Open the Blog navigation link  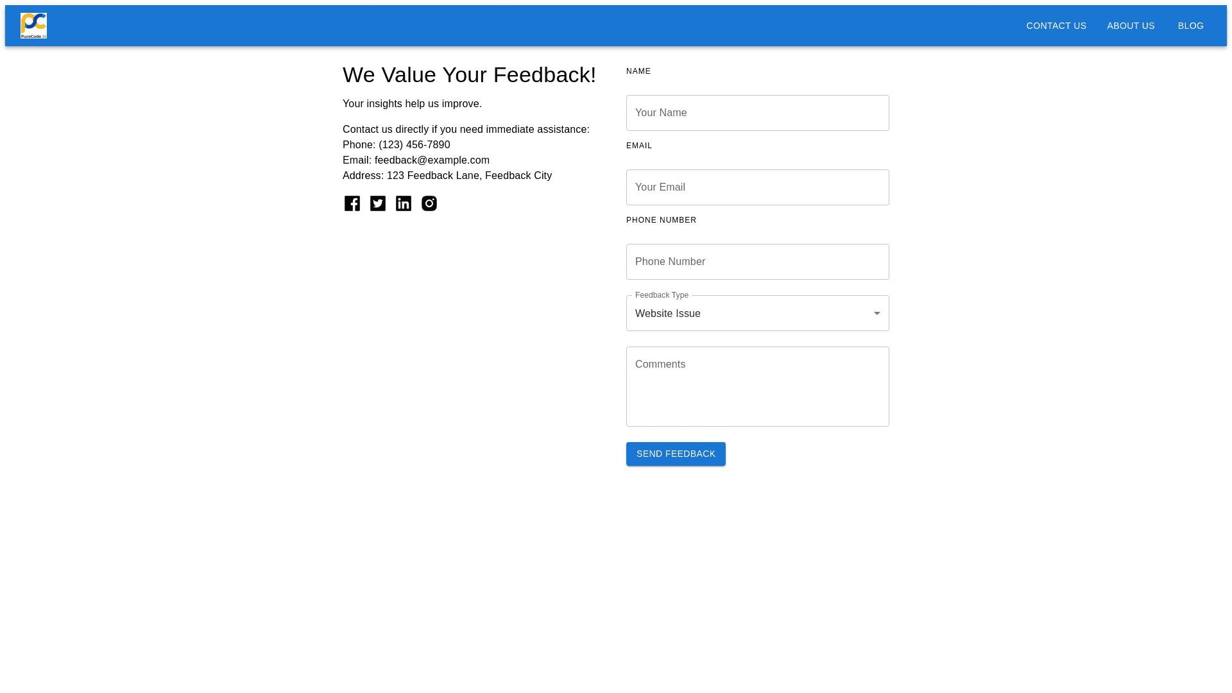tap(1190, 26)
